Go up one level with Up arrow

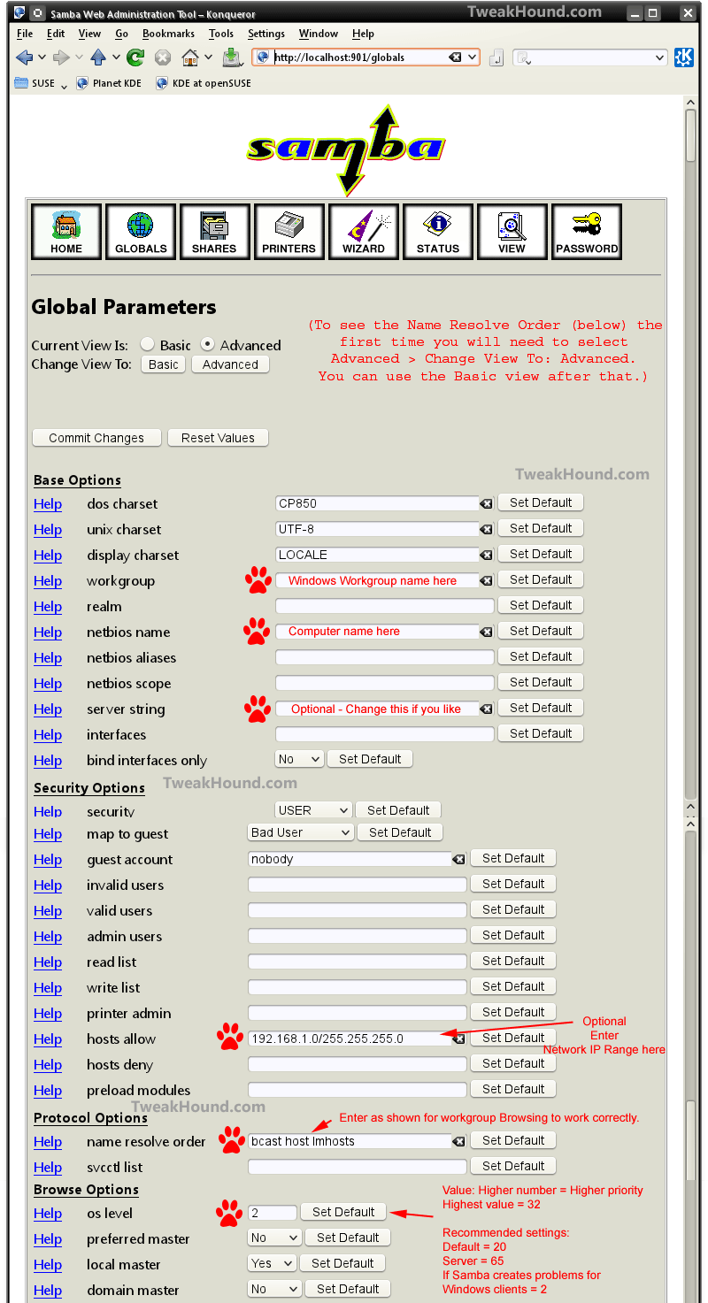[98, 57]
